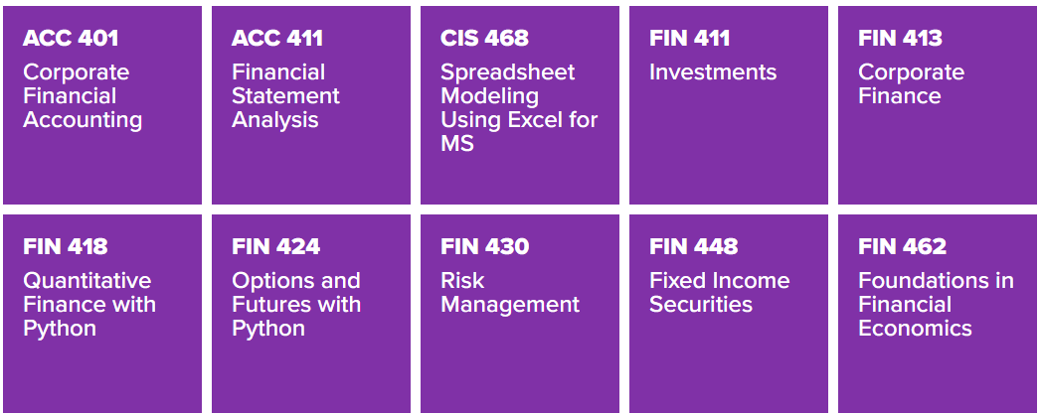The width and height of the screenshot is (1042, 415).
Task: Open the CIS 468 Spreadsheet Modeling tile
Action: (520, 105)
